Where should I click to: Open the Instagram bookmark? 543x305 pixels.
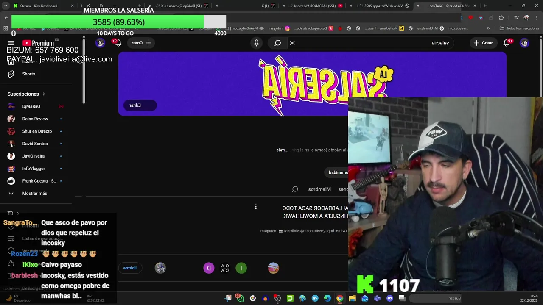coord(279,28)
